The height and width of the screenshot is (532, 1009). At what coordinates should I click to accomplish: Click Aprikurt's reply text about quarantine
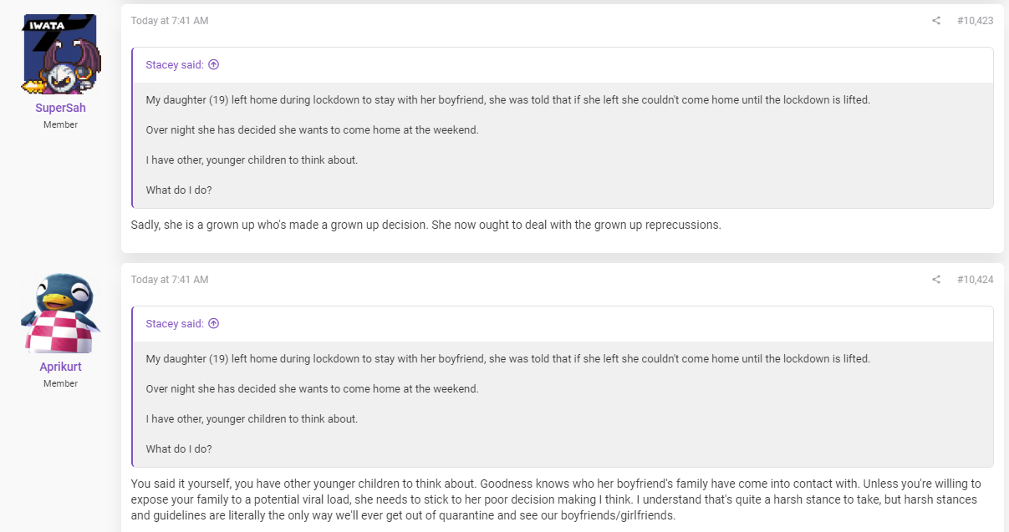click(x=556, y=499)
